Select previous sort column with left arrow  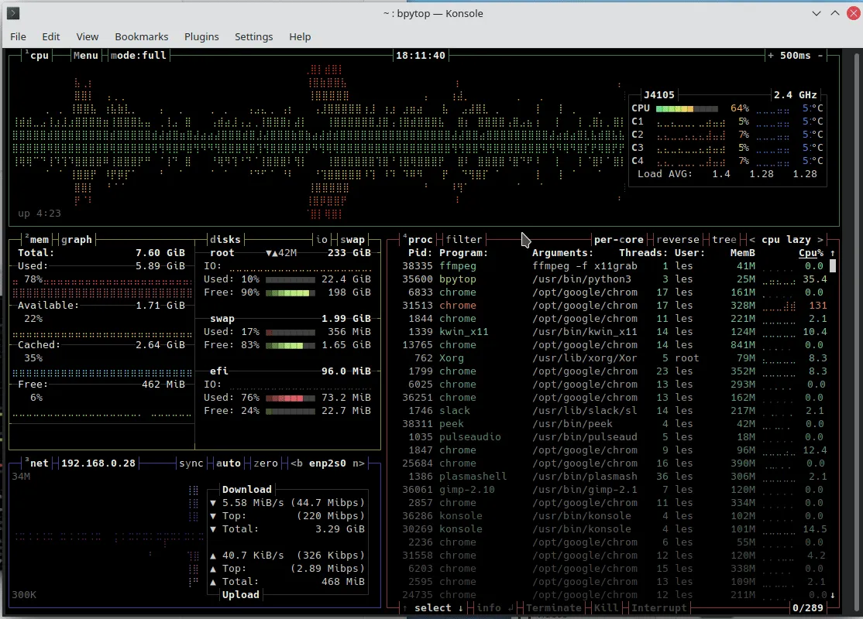coord(751,239)
